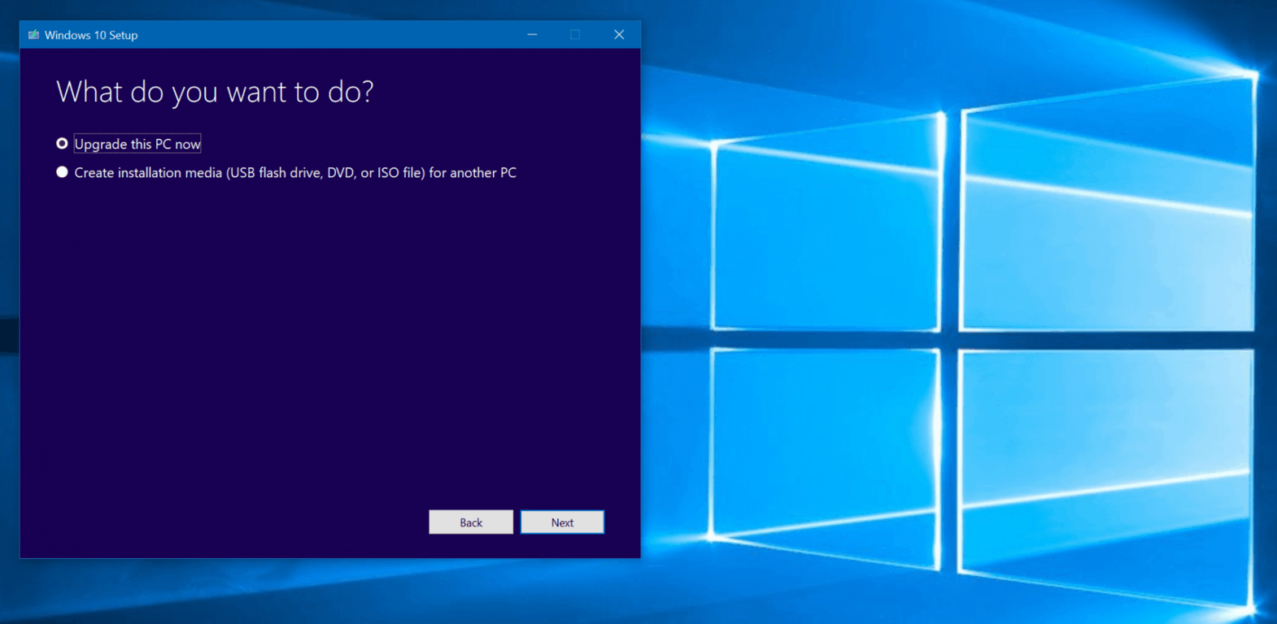Go back with the Back button
This screenshot has height=624, width=1277.
(x=471, y=522)
